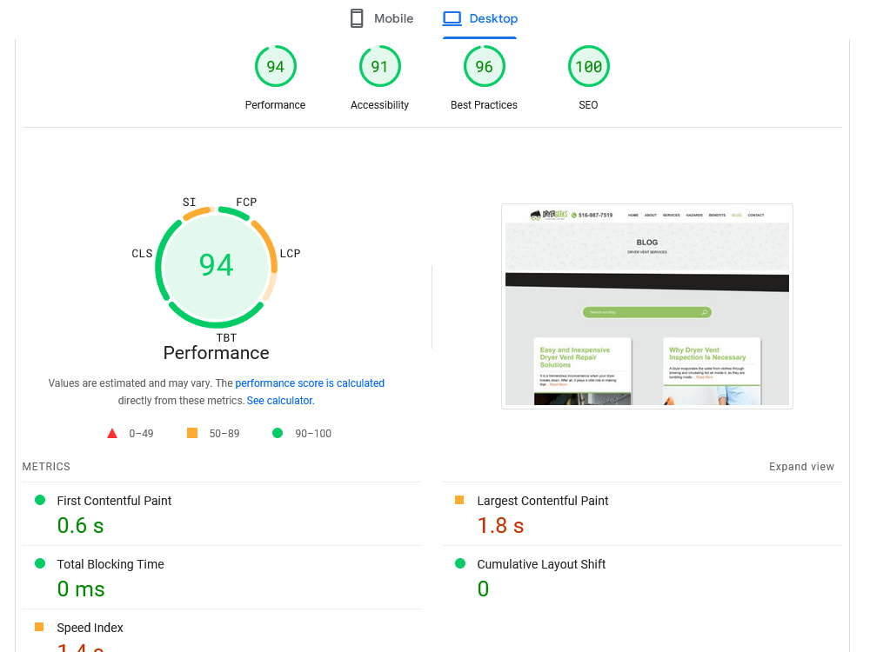Click the Accessibility score circle showing 91
870x652 pixels.
379,65
